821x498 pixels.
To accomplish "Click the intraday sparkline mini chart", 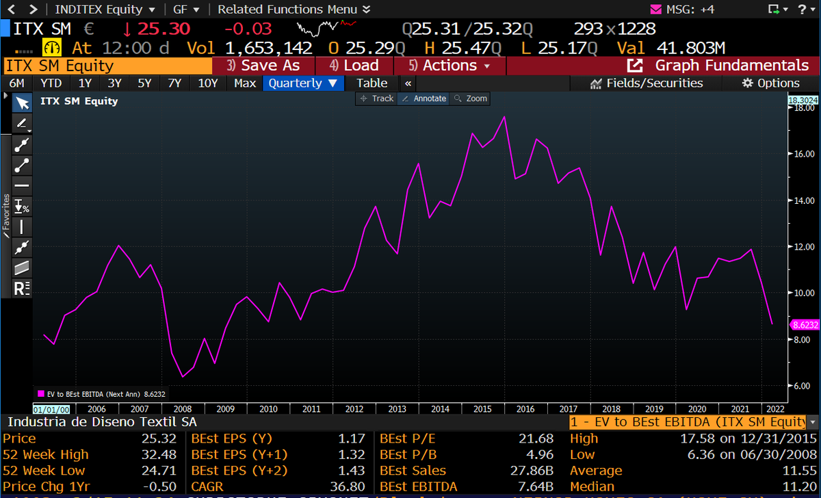I will pos(327,29).
